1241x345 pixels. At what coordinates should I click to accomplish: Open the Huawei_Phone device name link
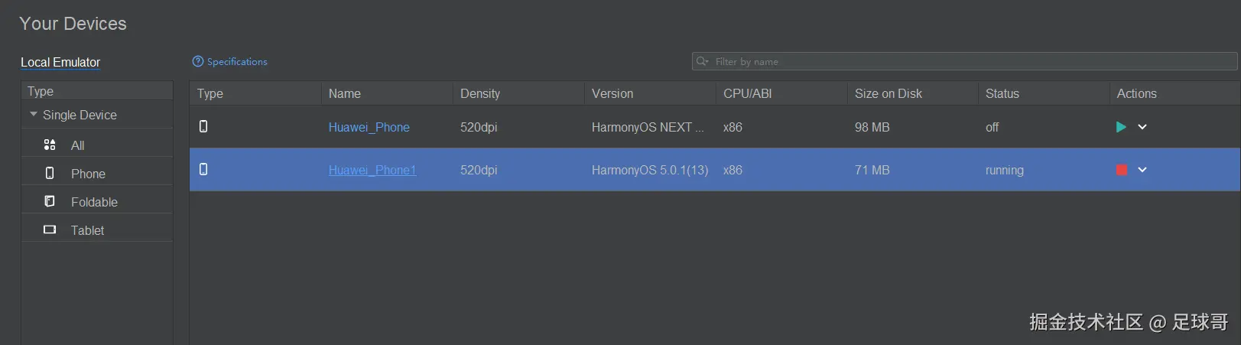pyautogui.click(x=369, y=127)
